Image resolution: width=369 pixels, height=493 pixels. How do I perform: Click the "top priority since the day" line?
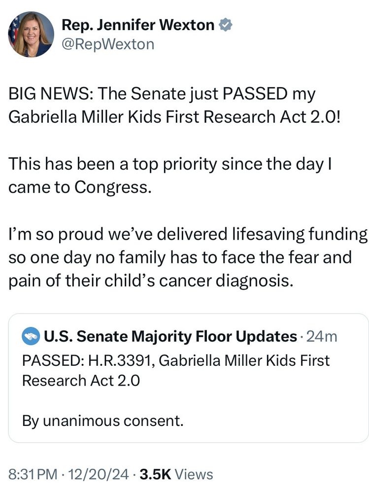[171, 164]
